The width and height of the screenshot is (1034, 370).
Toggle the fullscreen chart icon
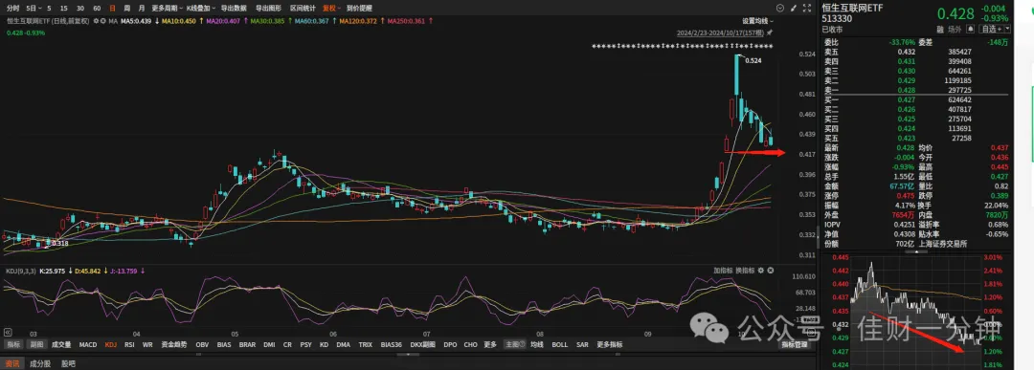(808, 8)
